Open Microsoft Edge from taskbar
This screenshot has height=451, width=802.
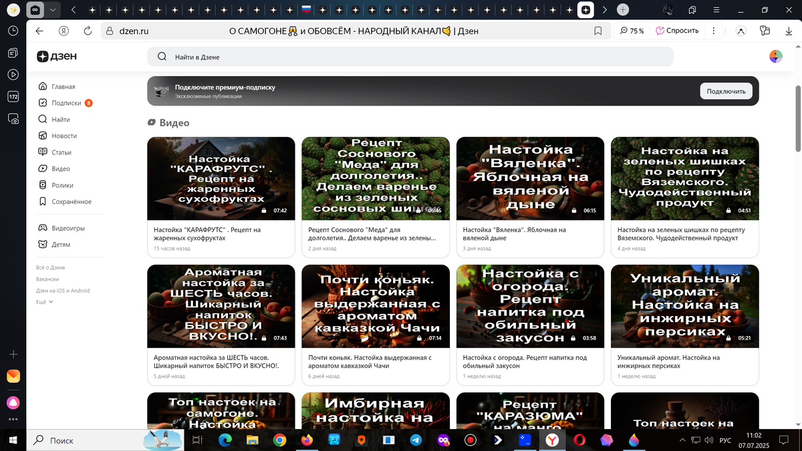(x=225, y=440)
